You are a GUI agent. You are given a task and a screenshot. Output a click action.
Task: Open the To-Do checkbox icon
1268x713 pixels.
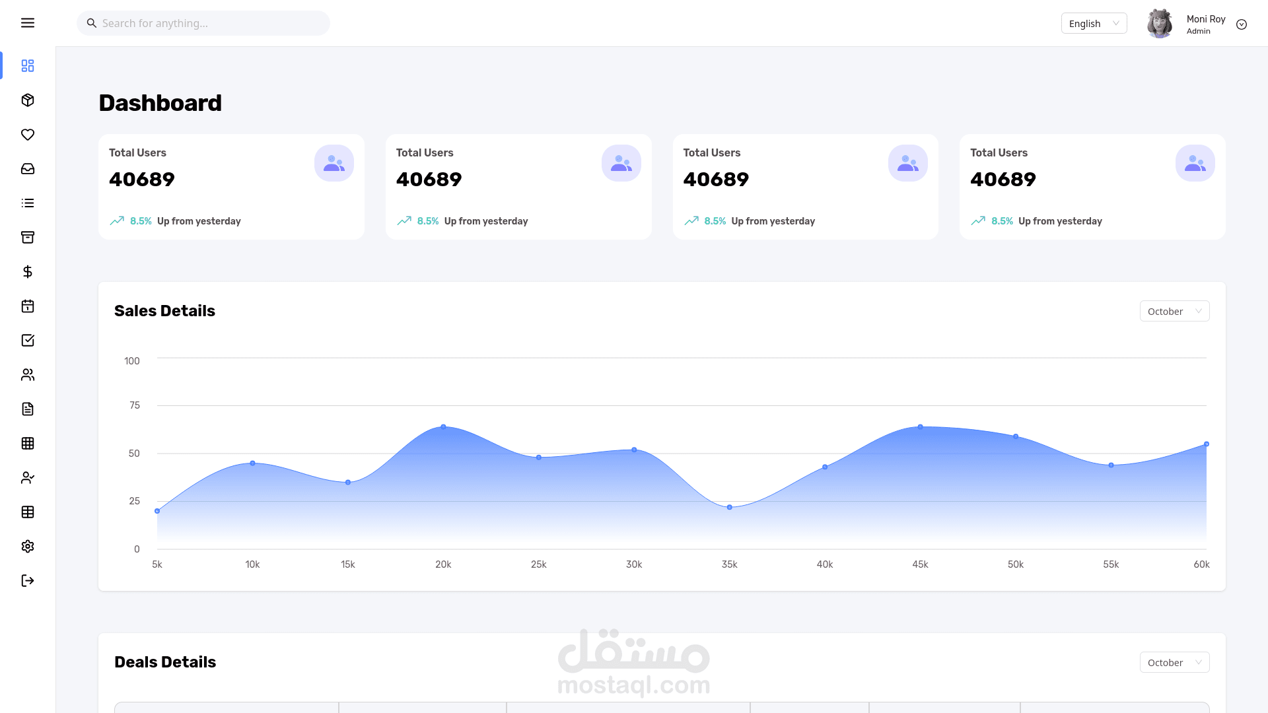pos(28,340)
